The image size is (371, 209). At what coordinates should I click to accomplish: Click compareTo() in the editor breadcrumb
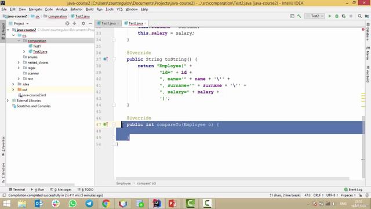(147, 183)
